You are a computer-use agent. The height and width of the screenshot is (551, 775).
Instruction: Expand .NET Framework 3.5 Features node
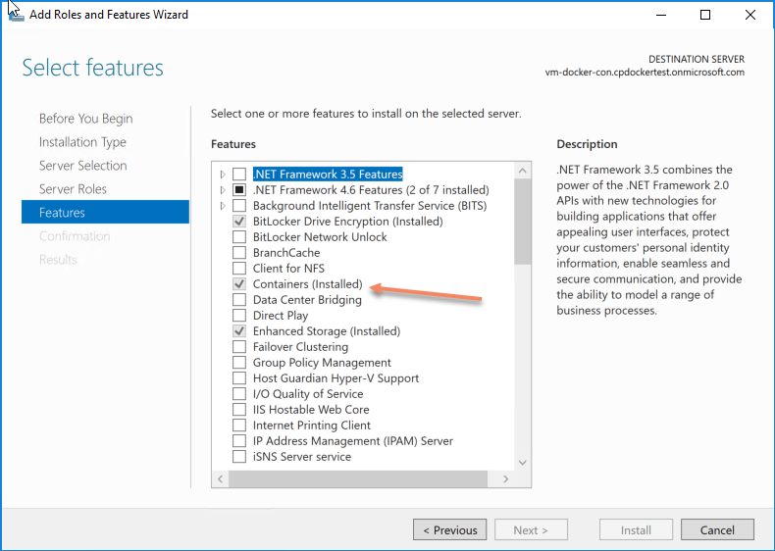(223, 175)
